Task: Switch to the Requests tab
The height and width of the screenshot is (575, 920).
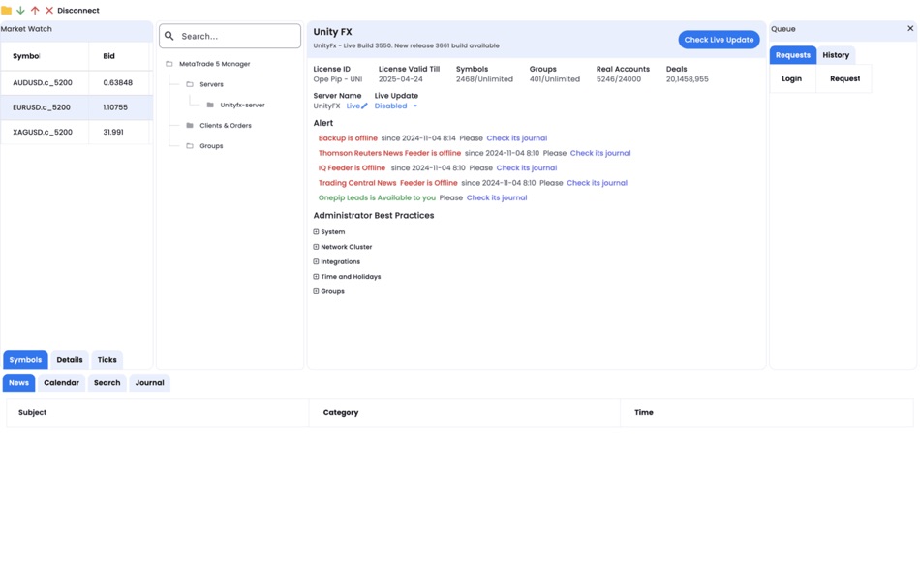Action: (793, 55)
